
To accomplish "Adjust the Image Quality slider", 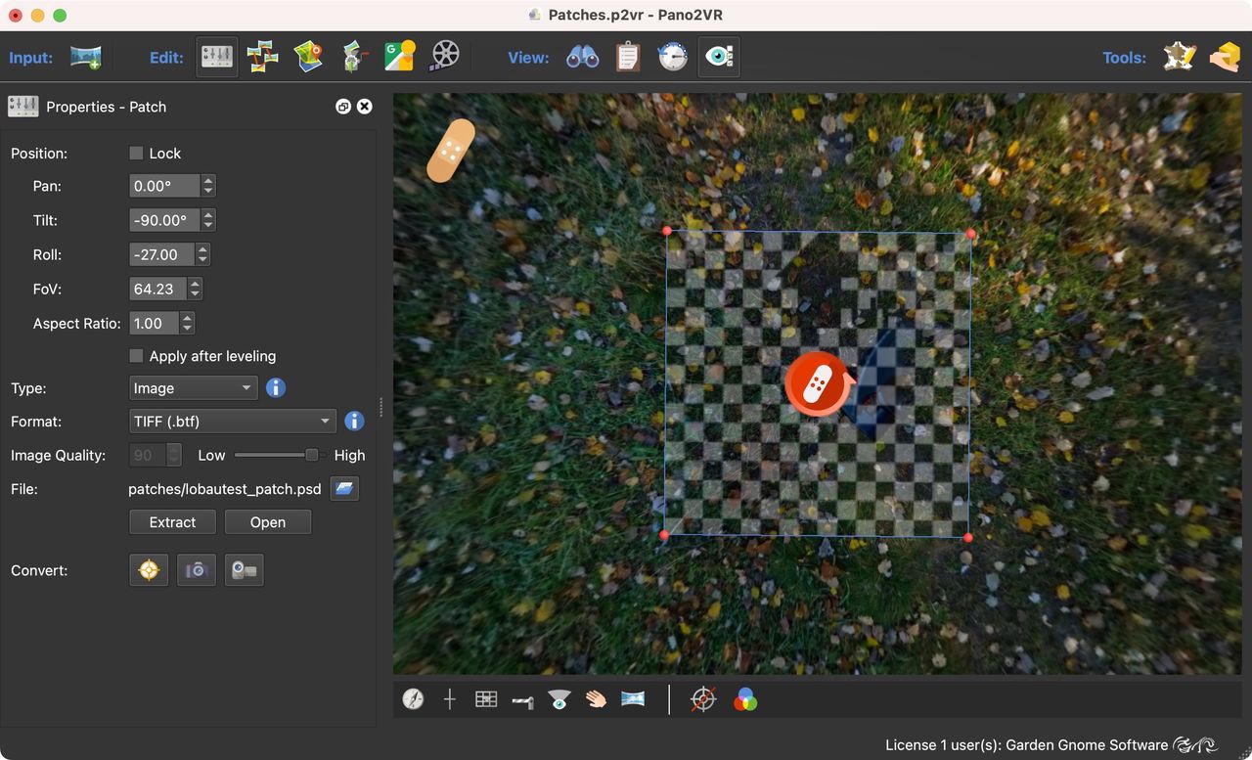I will click(311, 455).
